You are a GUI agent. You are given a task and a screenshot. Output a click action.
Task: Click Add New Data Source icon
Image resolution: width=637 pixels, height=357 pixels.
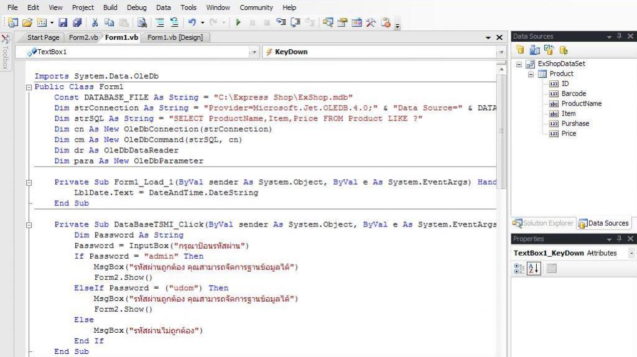(520, 50)
